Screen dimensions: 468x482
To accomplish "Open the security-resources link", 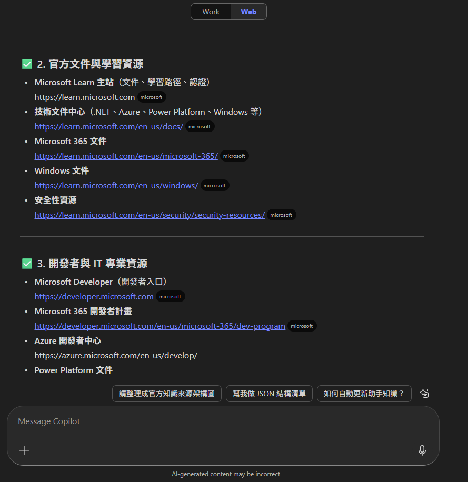I will [x=150, y=215].
